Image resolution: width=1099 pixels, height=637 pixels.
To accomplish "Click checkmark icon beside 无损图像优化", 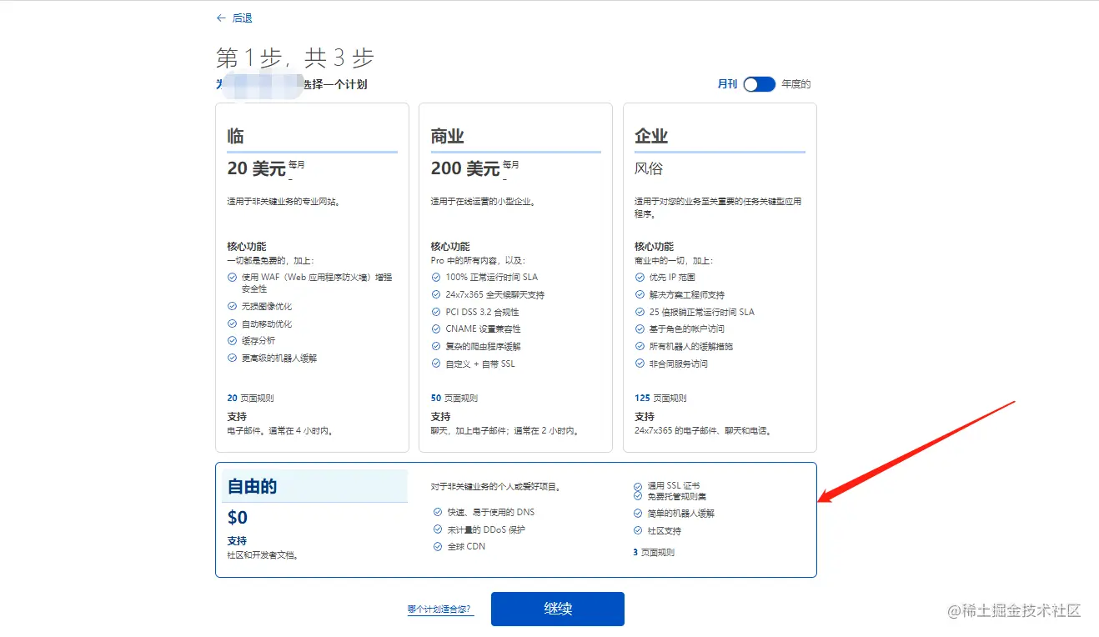I will pyautogui.click(x=232, y=306).
